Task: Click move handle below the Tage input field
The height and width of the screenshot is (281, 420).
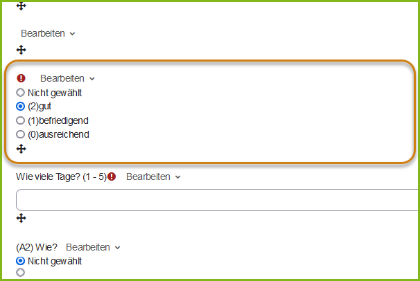Action: (x=21, y=218)
